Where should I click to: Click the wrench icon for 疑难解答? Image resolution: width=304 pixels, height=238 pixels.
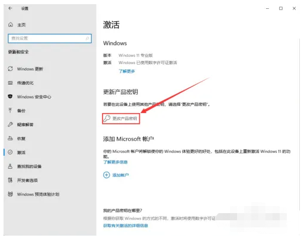click(10, 124)
